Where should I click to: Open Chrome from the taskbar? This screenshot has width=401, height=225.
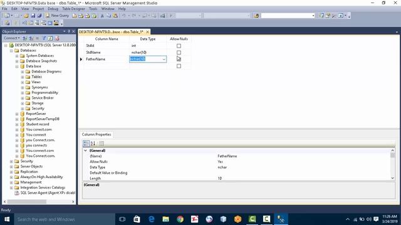(180, 219)
